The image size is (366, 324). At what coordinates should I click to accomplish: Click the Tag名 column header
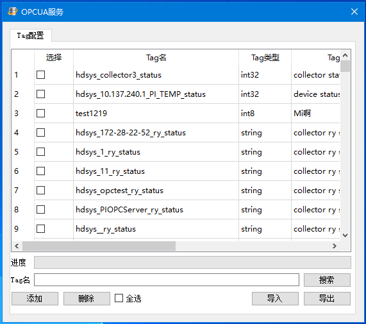[156, 58]
